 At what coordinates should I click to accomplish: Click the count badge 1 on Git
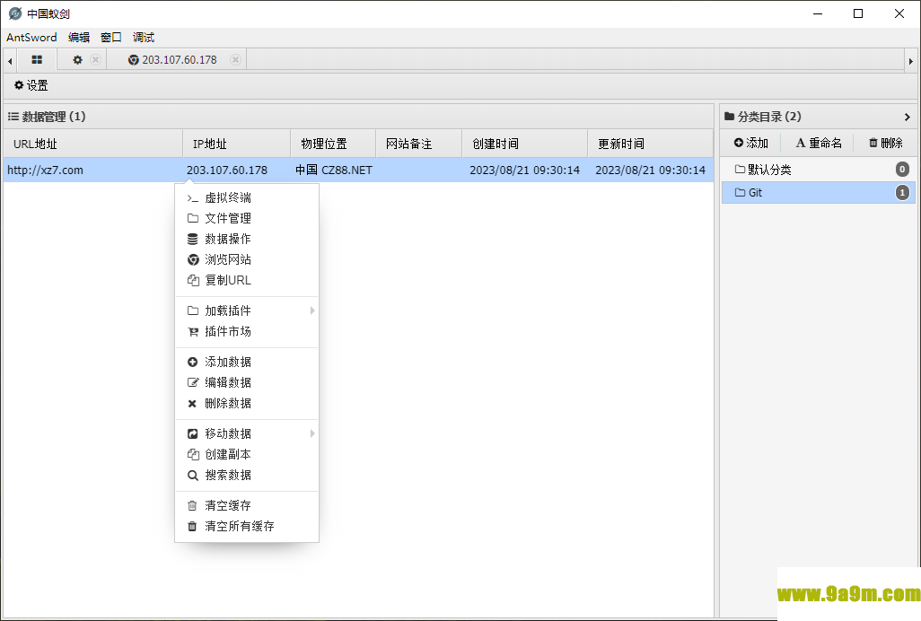(902, 193)
